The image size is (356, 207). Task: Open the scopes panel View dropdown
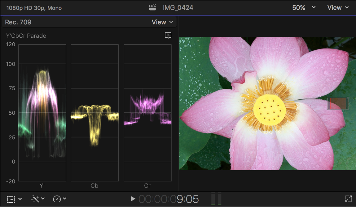pos(162,22)
